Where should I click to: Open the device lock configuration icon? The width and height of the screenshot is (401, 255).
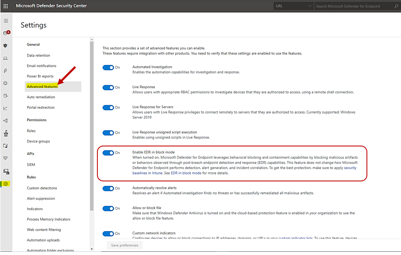click(6, 172)
